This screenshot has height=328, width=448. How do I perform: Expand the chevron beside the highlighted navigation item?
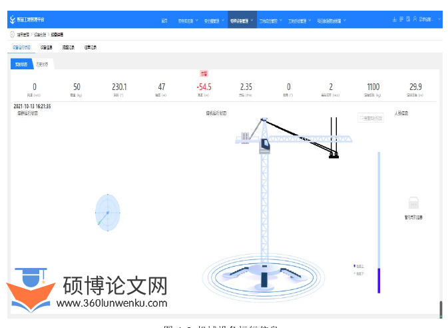coord(252,20)
